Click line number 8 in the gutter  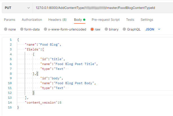click(11, 74)
